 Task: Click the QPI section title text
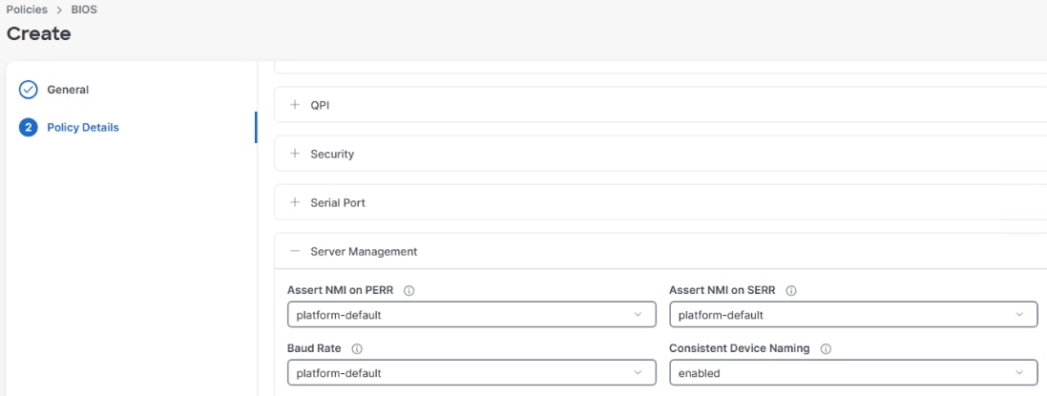pos(320,106)
